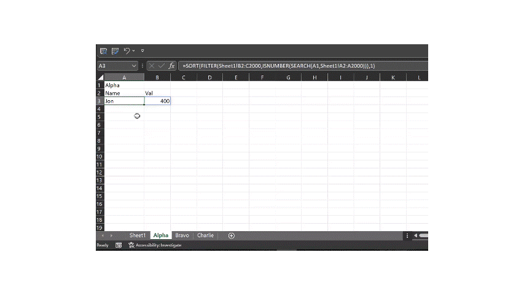Select column H header
524x295 pixels.
pos(315,77)
